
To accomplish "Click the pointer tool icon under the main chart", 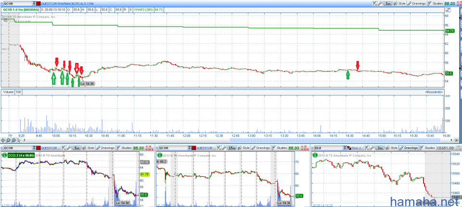I will point(19,140).
